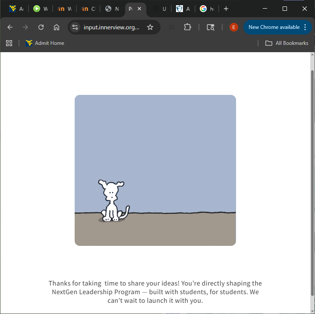Switch to the green play icon tab
Viewport: 315px width, 314px height.
coord(41,9)
